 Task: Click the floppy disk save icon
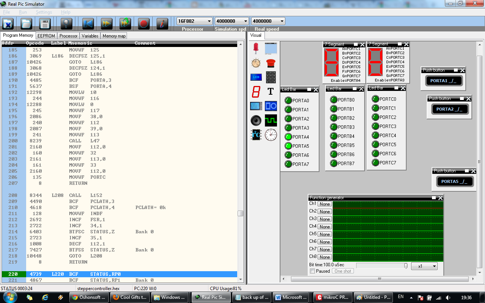[x=45, y=23]
